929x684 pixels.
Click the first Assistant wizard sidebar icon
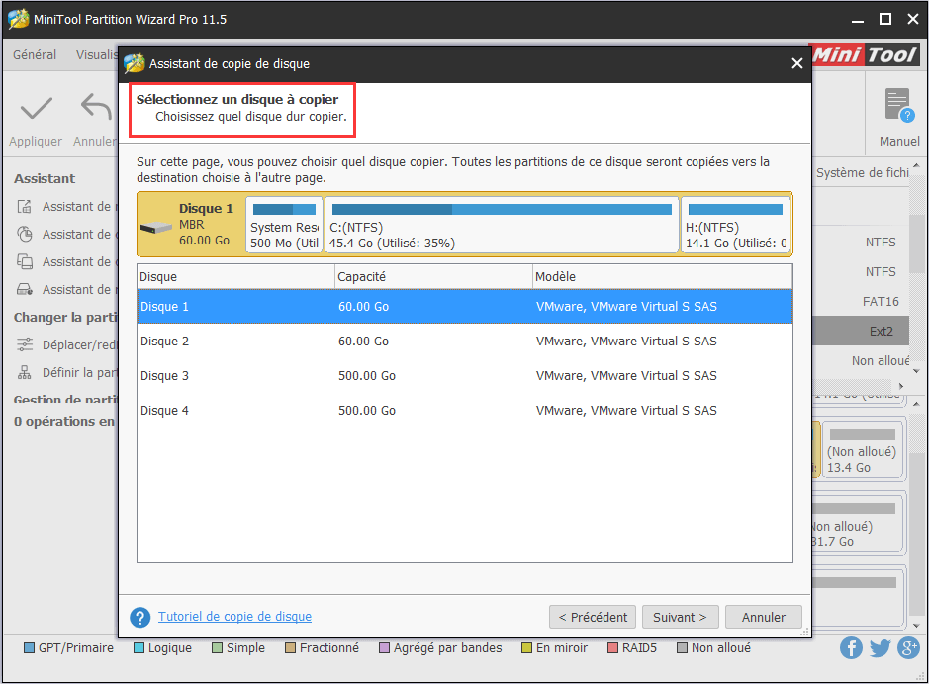[x=25, y=206]
